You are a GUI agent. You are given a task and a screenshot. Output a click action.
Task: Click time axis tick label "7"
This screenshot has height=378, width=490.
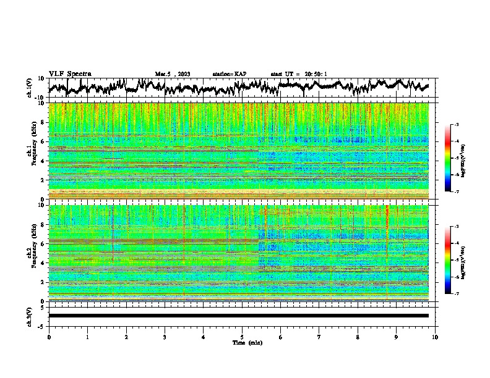tap(319, 337)
